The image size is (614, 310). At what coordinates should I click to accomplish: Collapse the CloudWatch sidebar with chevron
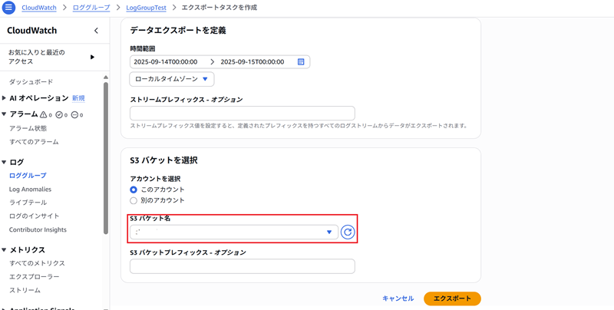click(96, 31)
